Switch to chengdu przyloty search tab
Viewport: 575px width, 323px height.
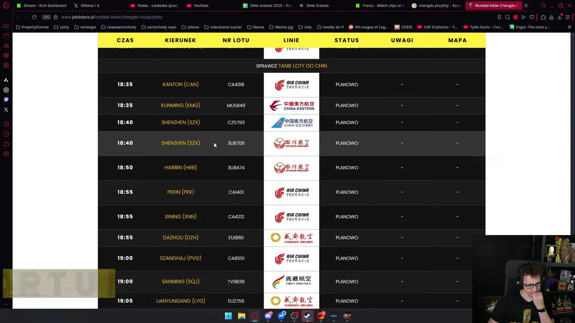click(x=436, y=5)
